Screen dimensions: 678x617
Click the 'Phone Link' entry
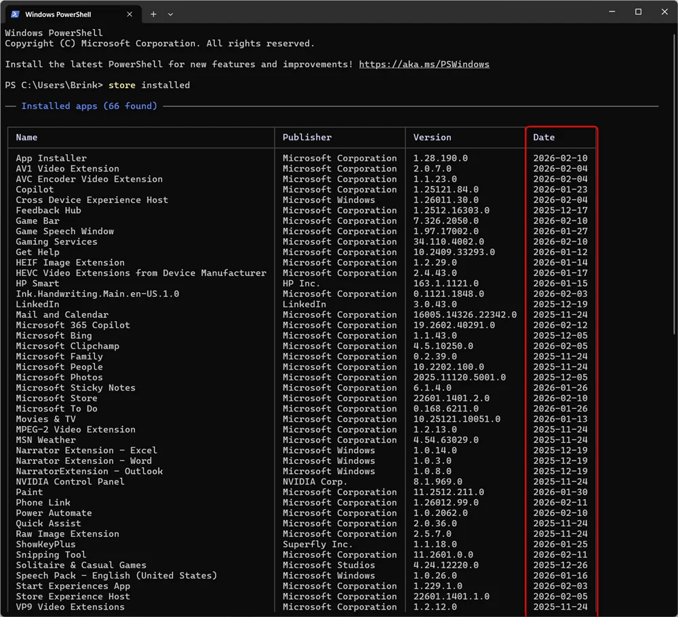pyautogui.click(x=43, y=502)
